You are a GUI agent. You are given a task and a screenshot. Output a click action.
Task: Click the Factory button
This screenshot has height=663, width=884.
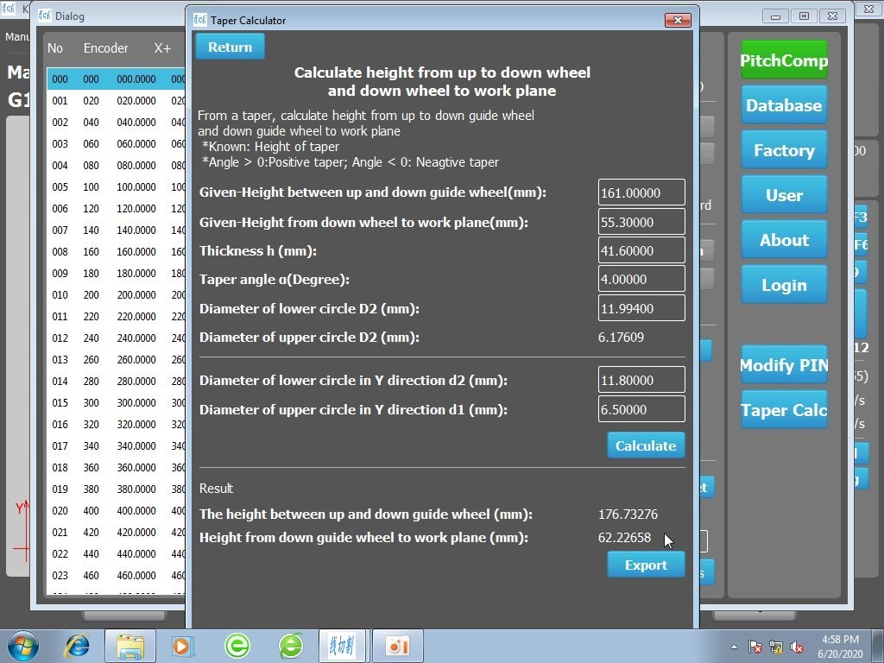point(784,150)
